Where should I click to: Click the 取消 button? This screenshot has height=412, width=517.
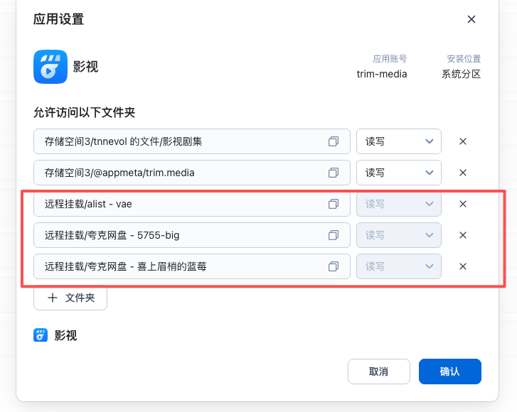pos(378,372)
